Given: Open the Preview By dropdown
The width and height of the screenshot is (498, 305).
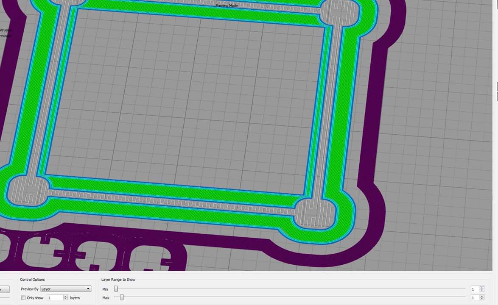Looking at the screenshot, I should coord(66,289).
